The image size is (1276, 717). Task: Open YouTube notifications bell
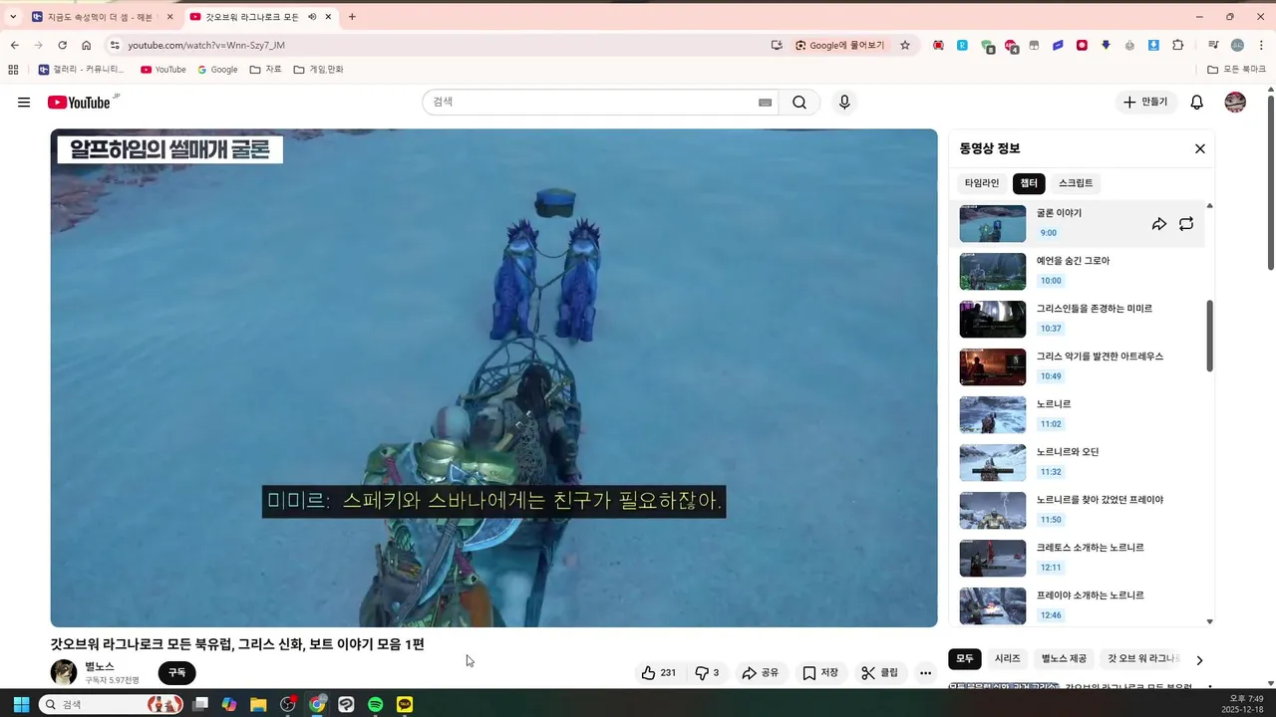pos(1197,103)
